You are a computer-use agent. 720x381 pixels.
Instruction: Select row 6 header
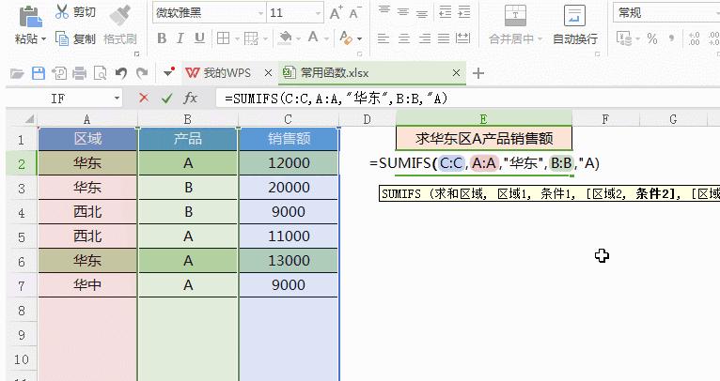[x=22, y=262]
